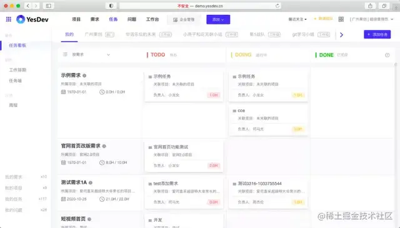Switch to the 我的 tab
400x228 pixels.
[69, 34]
